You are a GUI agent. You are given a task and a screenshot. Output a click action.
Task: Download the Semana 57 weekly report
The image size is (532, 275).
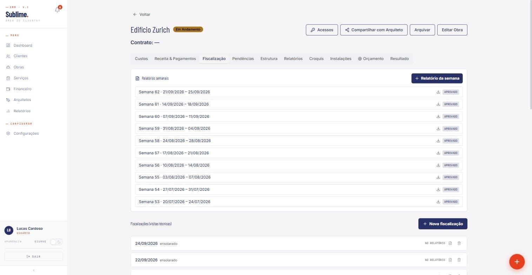(x=438, y=153)
